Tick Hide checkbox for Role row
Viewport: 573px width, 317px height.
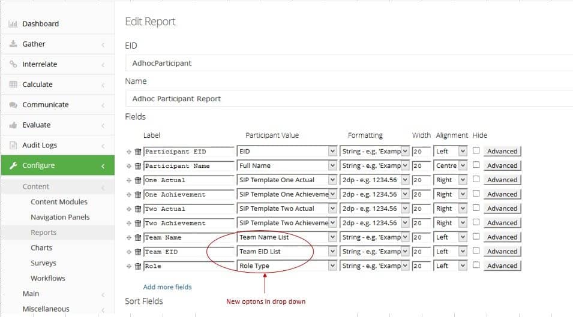tap(476, 265)
